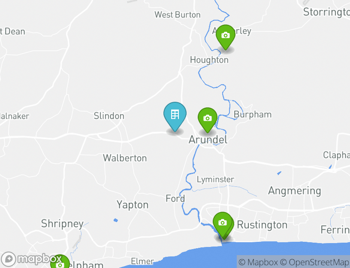Click the Ford label near river
This screenshot has width=350, height=268.
(175, 198)
